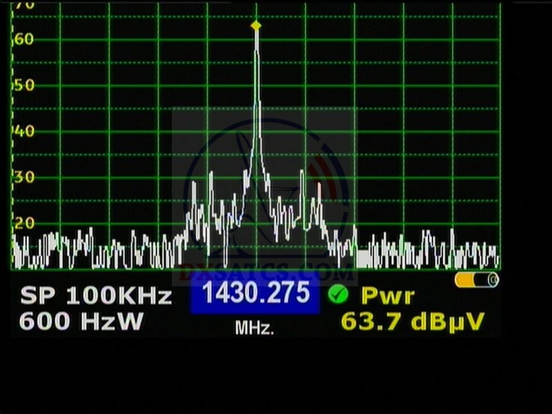Screen dimensions: 552x414
Task: Select the 1430.275 frequency field
Action: point(255,295)
